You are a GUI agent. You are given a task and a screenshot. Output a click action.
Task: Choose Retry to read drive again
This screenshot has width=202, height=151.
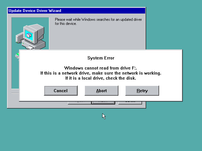click(x=142, y=91)
